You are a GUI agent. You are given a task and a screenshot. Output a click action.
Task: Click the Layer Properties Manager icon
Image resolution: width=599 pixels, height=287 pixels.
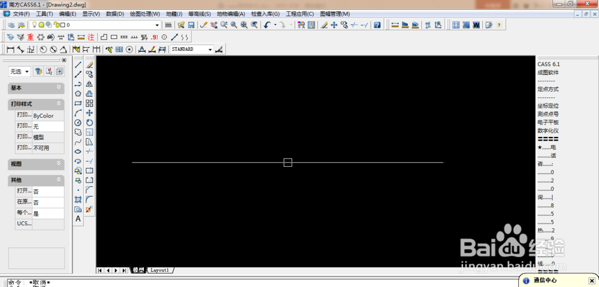[x=12, y=25]
